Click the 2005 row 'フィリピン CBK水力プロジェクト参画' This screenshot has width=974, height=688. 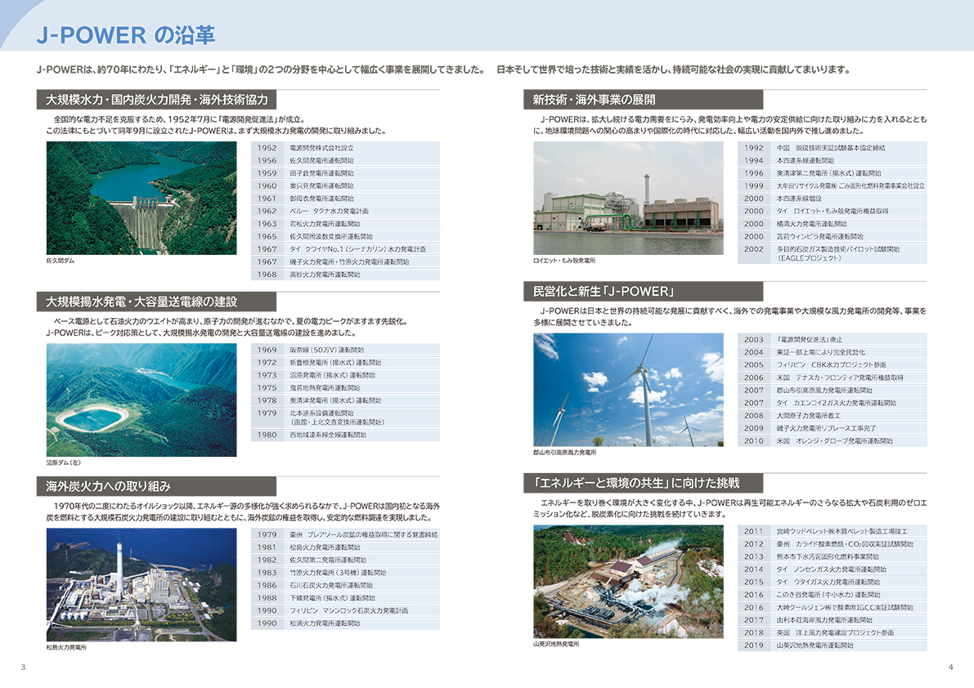tap(833, 365)
